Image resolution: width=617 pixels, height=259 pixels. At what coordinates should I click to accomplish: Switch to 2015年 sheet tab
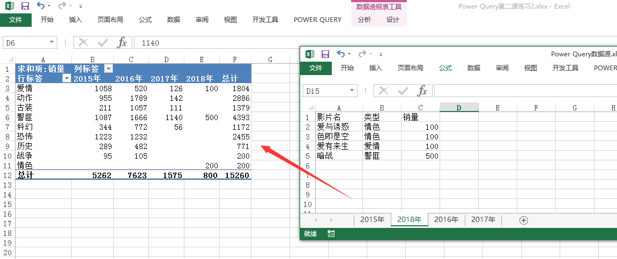pos(372,220)
